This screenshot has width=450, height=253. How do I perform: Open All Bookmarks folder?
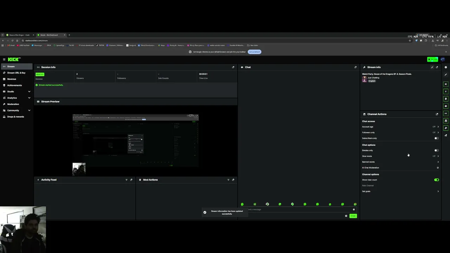coord(442,45)
